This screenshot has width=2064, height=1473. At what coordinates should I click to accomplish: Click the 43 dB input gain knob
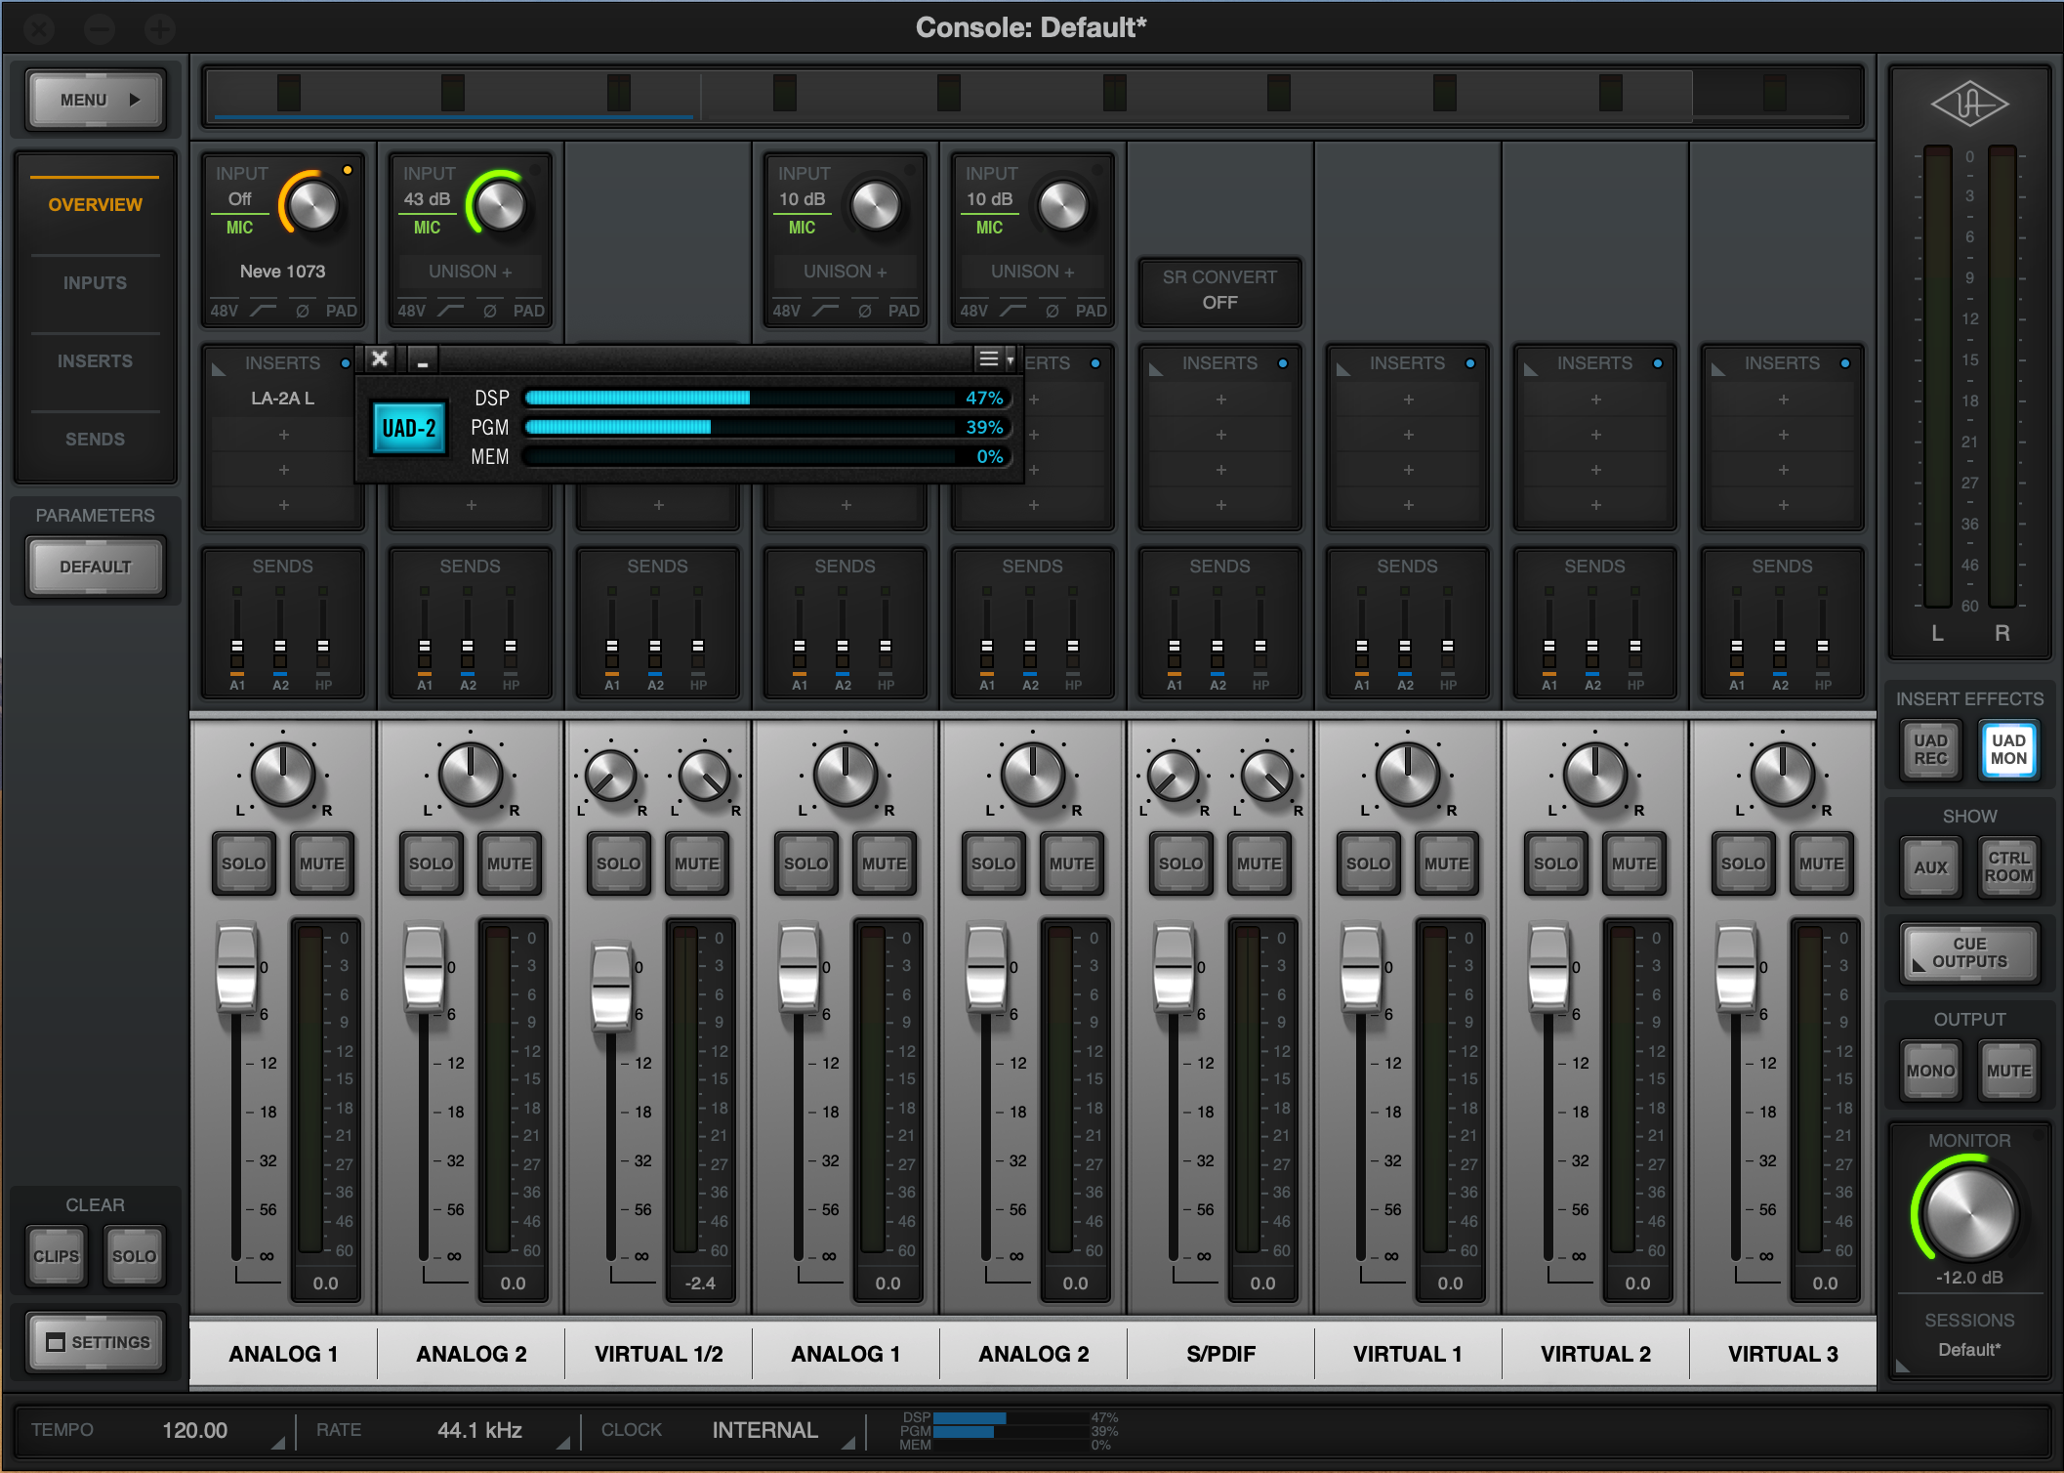[x=500, y=206]
